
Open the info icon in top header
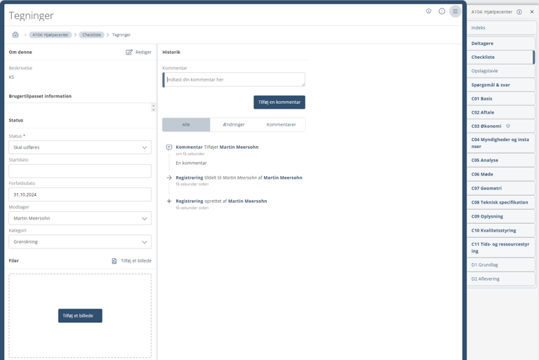441,11
